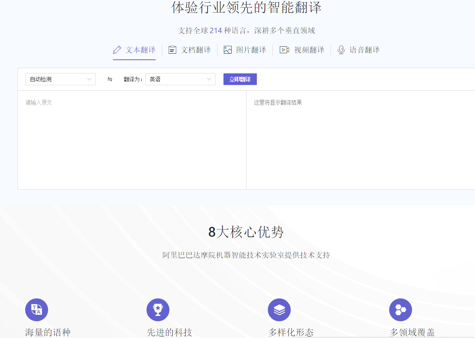This screenshot has width=475, height=338.
Task: Click the pencil icon for text translation
Action: [x=117, y=50]
